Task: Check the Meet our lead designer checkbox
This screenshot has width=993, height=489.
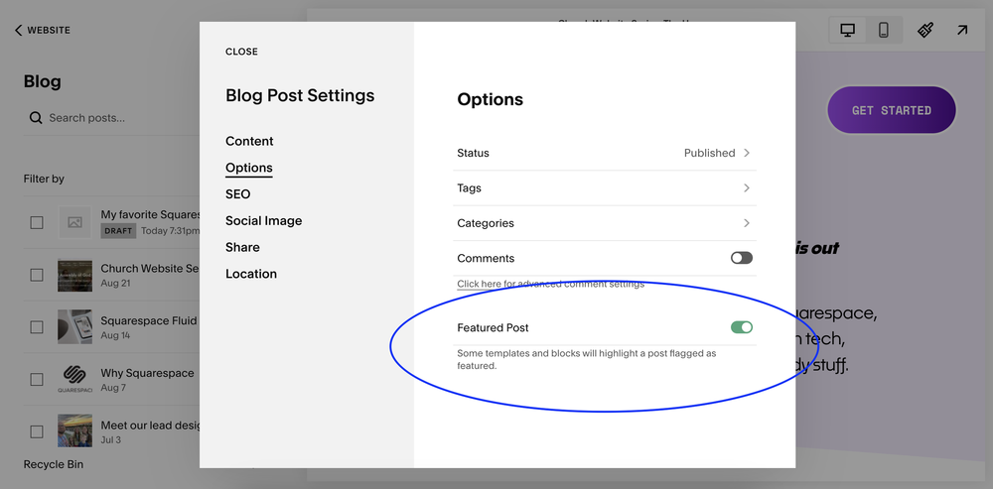Action: [x=37, y=431]
